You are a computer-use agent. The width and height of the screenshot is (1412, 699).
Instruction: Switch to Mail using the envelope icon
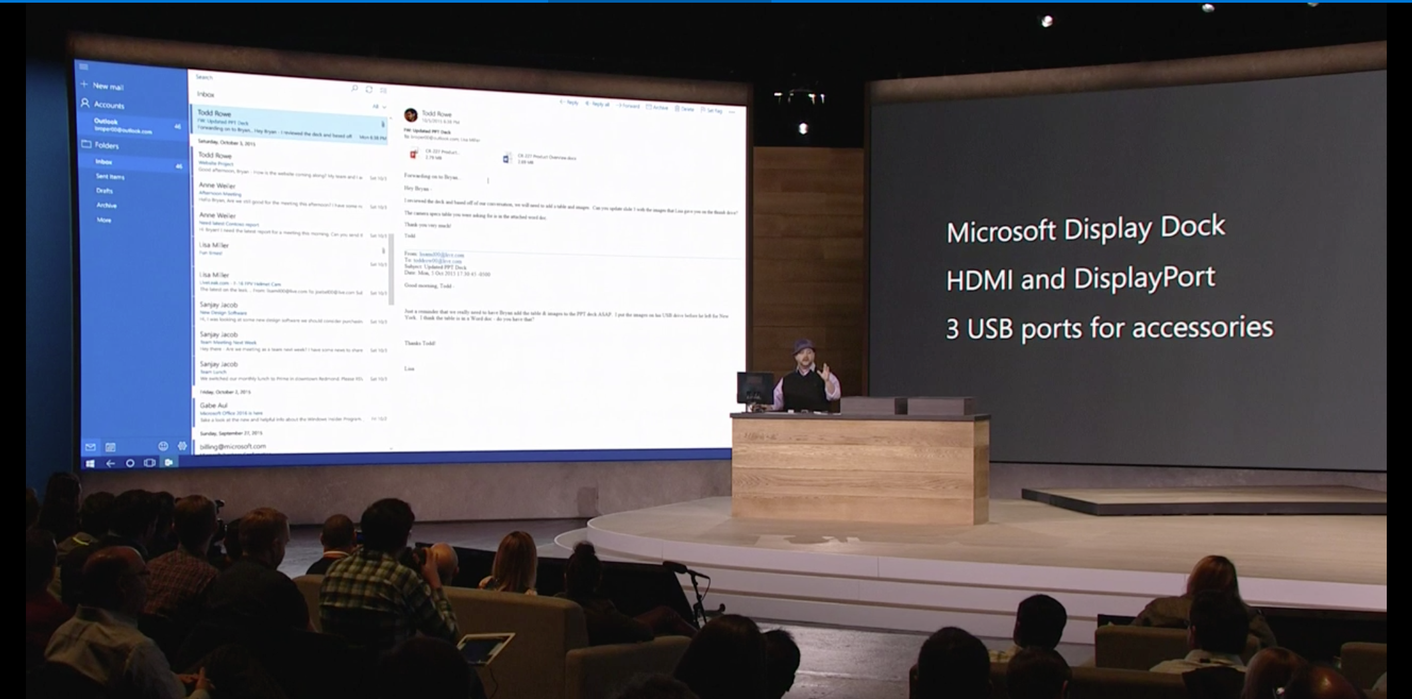[x=90, y=447]
